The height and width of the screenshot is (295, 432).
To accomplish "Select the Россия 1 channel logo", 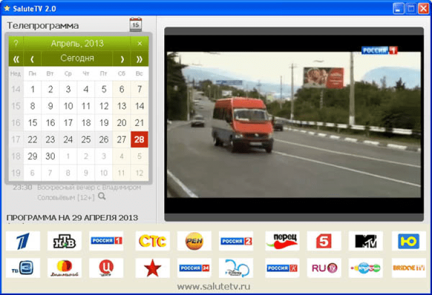I will coord(107,241).
